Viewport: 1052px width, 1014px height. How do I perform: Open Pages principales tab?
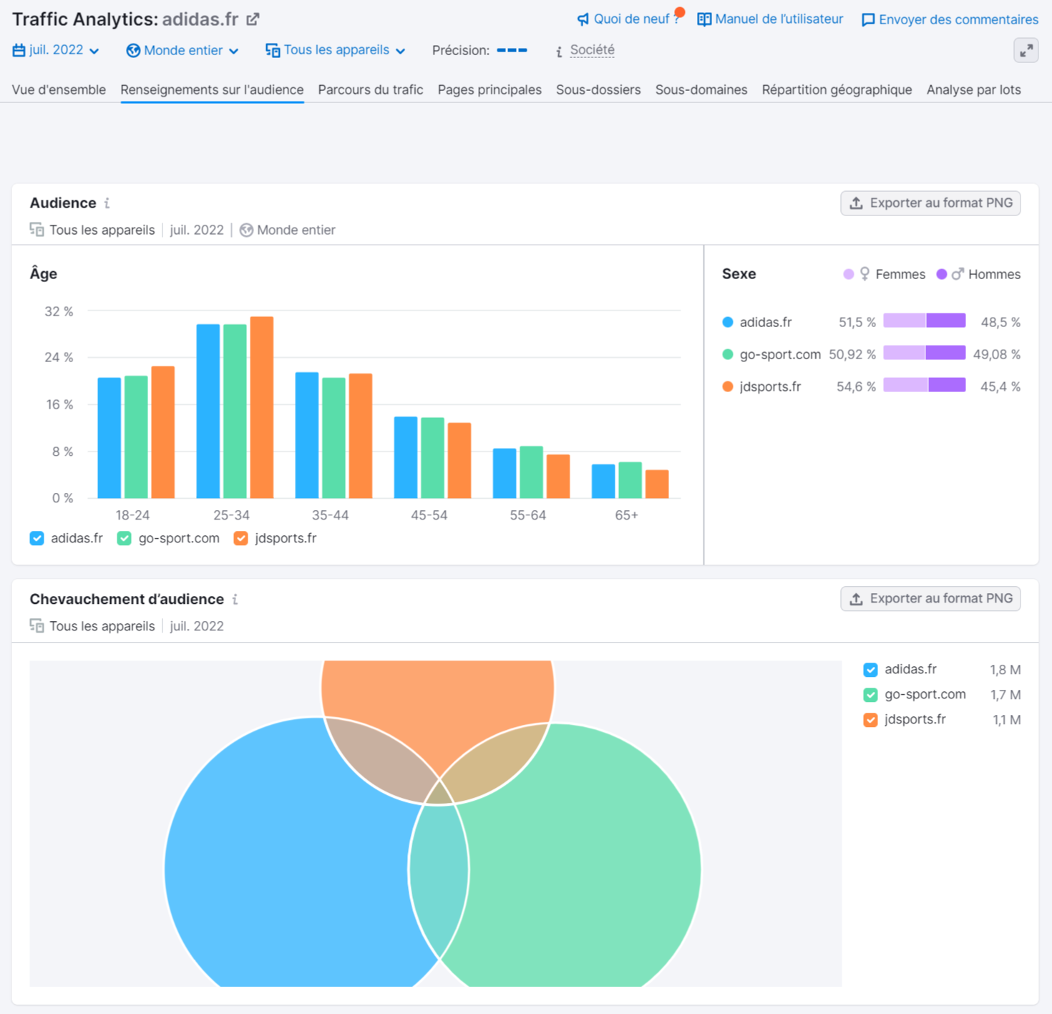(490, 89)
